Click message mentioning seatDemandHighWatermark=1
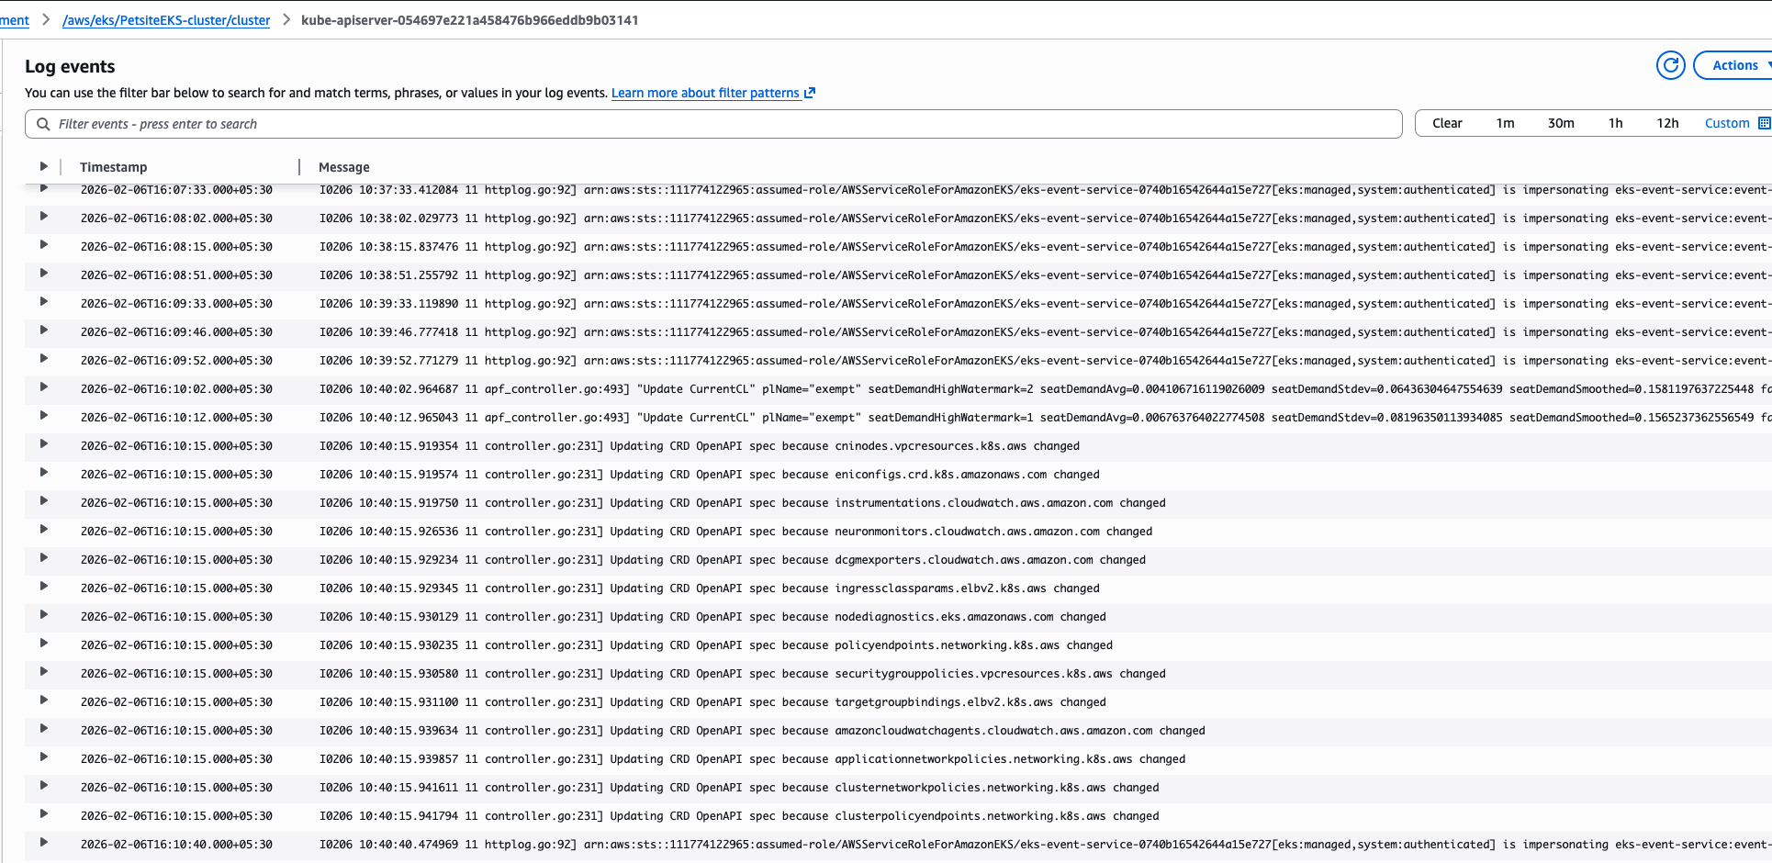The height and width of the screenshot is (863, 1772). pyautogui.click(x=1045, y=418)
